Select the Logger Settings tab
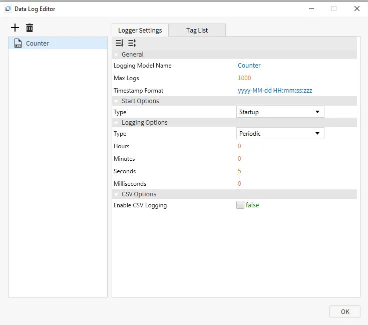The height and width of the screenshot is (325, 368). click(x=140, y=30)
